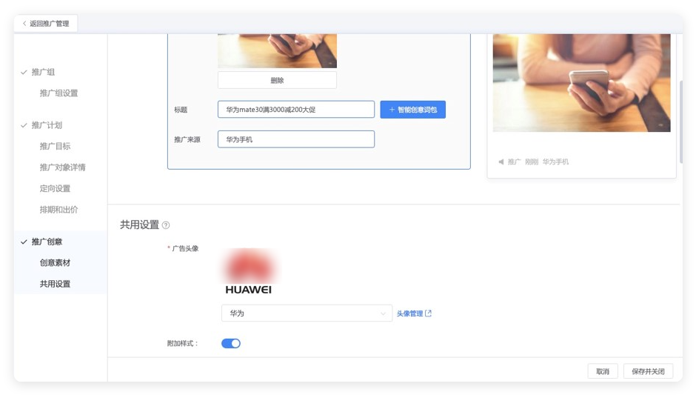
Task: Click the vertical scrollbar on the right
Action: [681, 122]
